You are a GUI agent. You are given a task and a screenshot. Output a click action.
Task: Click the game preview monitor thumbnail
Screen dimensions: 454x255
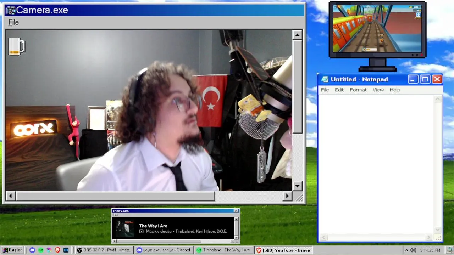coord(377,29)
